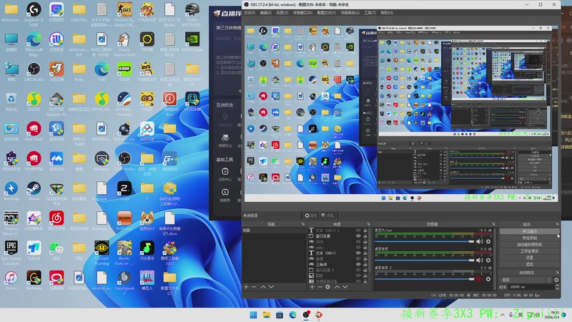572x322 pixels.
Task: Remove selected scene with the minus icon
Action: coord(254,287)
